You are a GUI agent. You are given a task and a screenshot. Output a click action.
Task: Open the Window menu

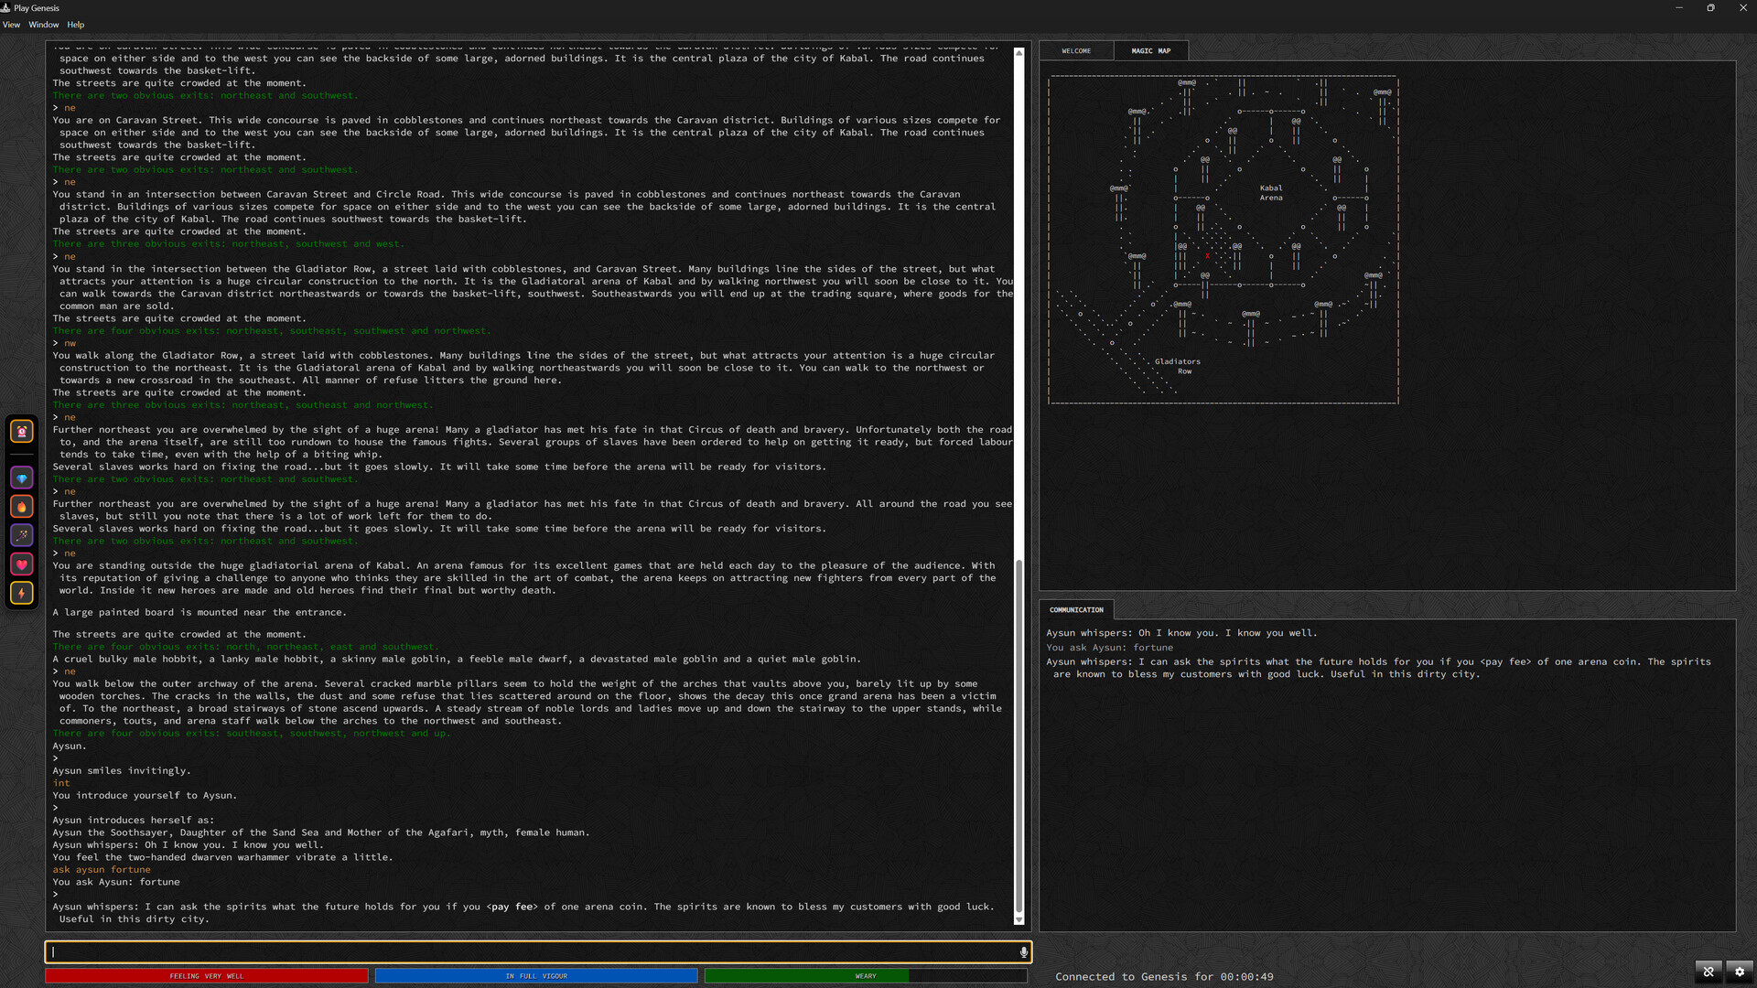[x=43, y=25]
